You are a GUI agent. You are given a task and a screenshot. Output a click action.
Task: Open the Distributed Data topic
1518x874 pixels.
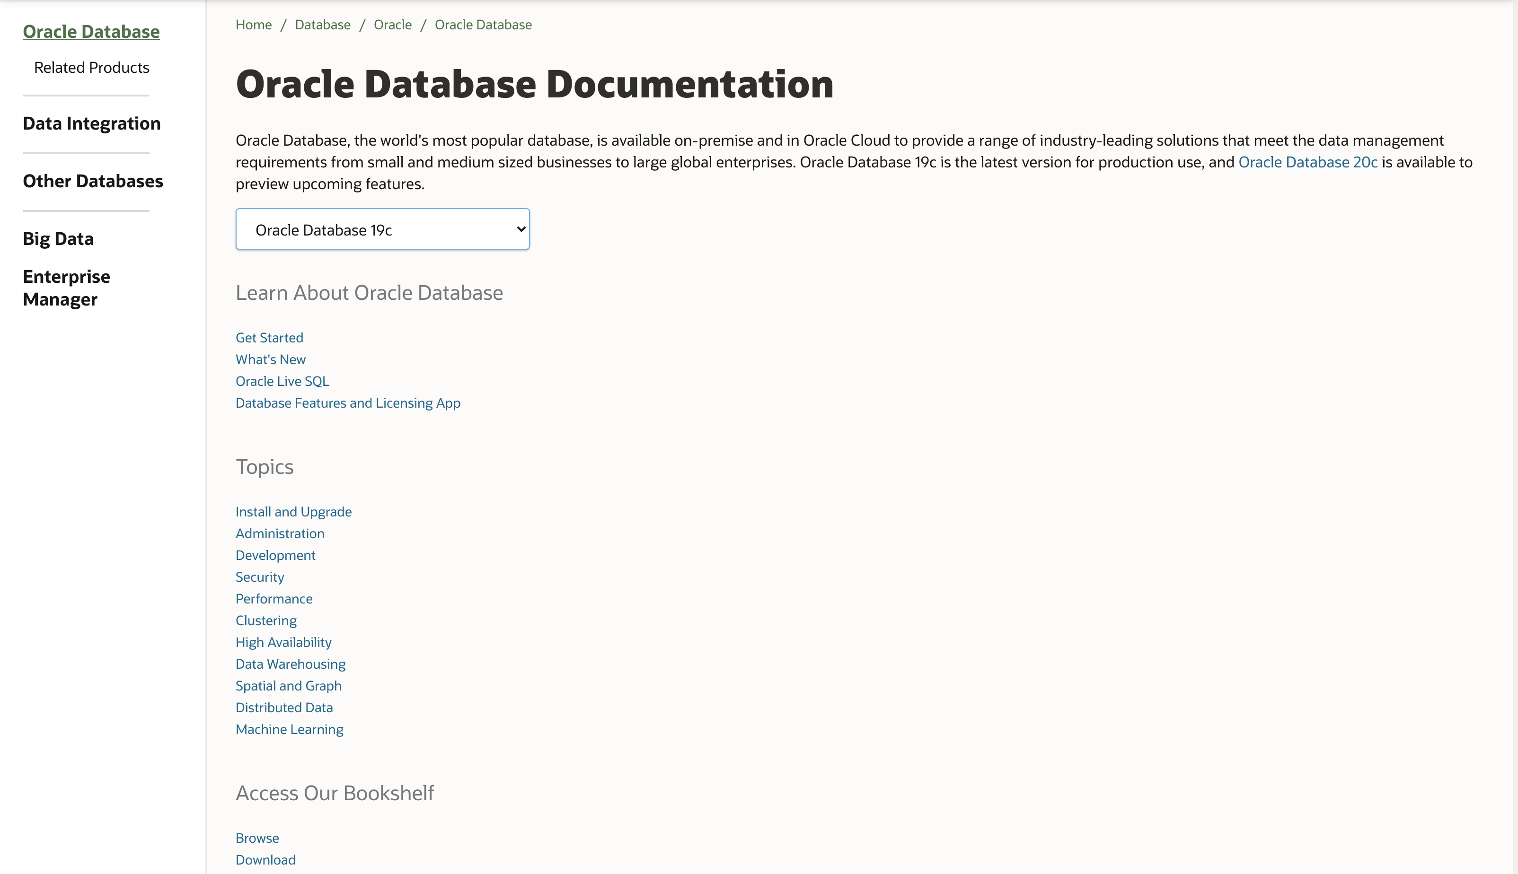pos(284,708)
